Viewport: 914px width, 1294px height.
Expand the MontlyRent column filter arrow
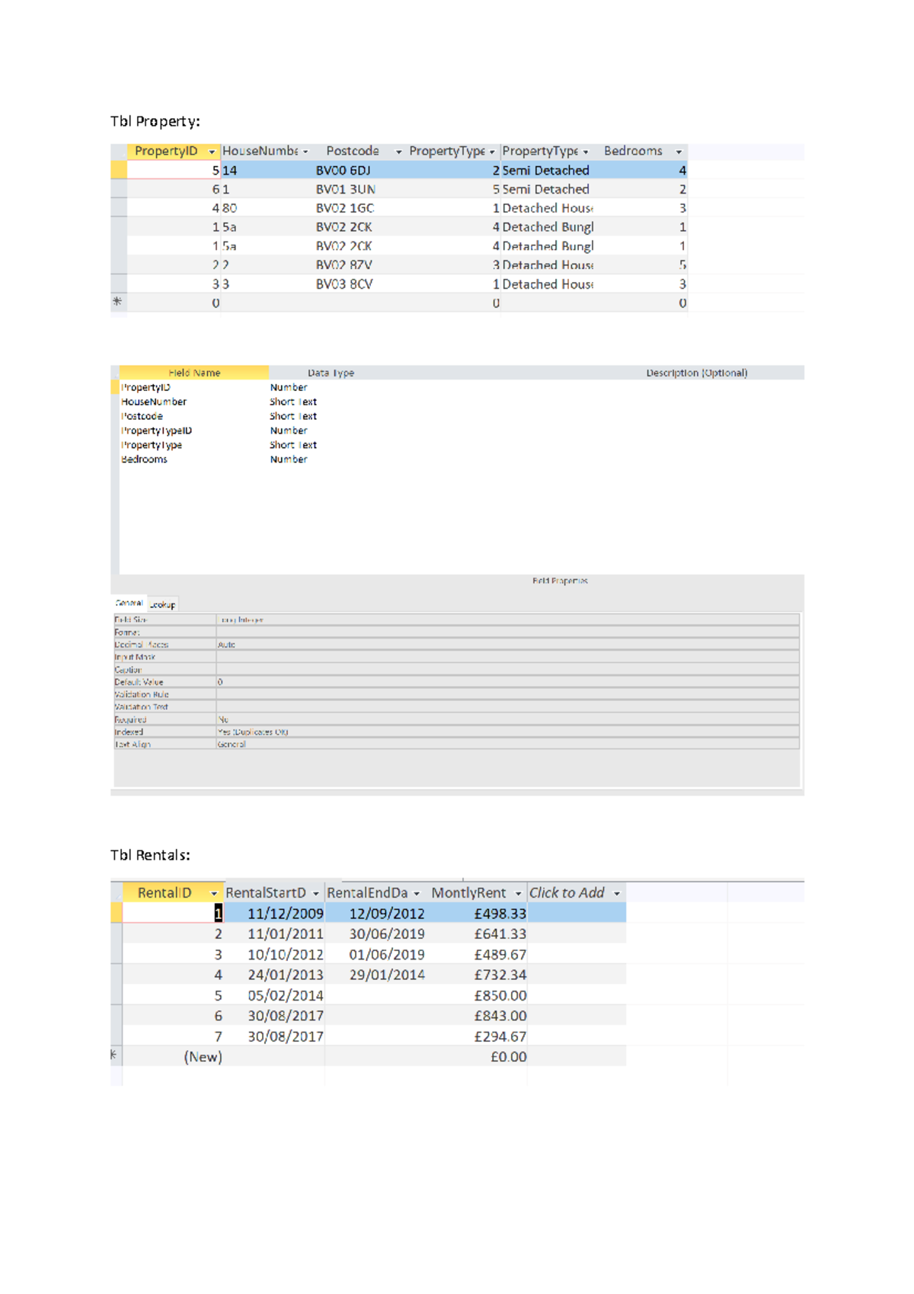click(x=518, y=893)
